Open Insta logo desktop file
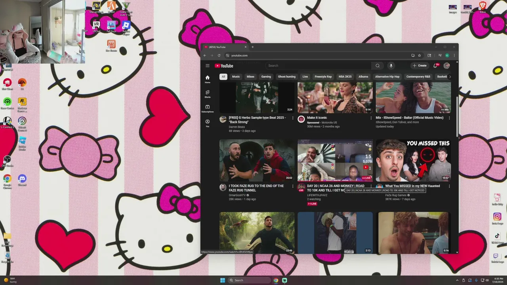Screen dimensions: 507x285 point(497,218)
